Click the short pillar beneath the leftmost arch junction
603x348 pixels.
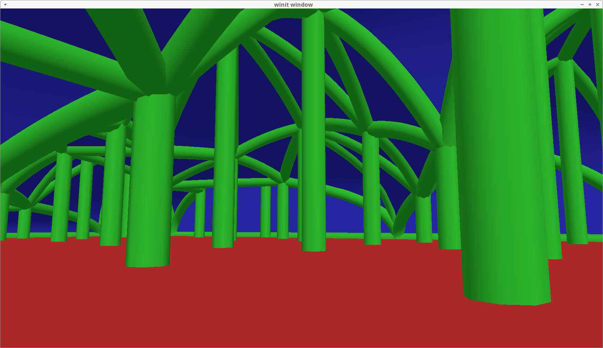(24, 223)
